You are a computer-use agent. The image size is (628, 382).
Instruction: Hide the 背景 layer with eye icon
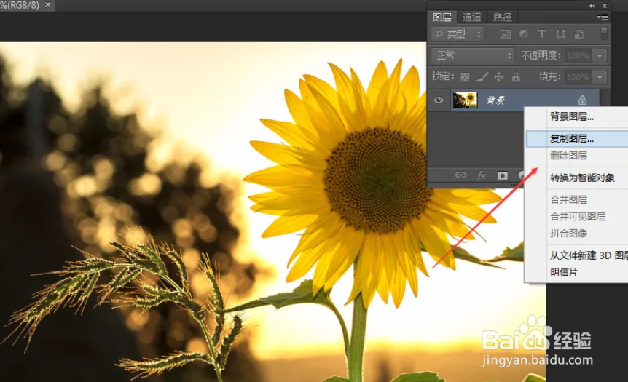pos(439,100)
